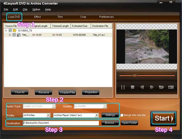Minimize the converter window
The width and height of the screenshot is (182, 139).
tap(161, 2)
